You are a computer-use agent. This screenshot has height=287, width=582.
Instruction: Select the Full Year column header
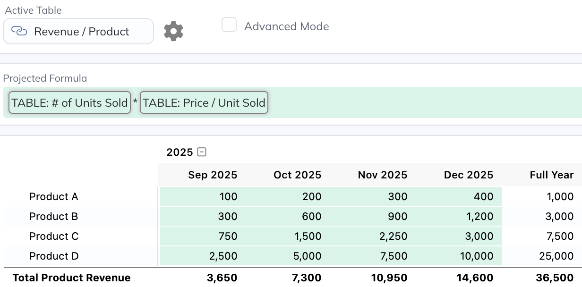point(551,175)
